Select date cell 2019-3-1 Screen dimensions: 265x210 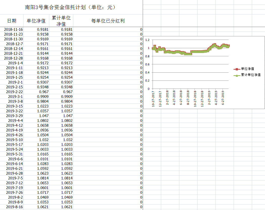(12, 97)
